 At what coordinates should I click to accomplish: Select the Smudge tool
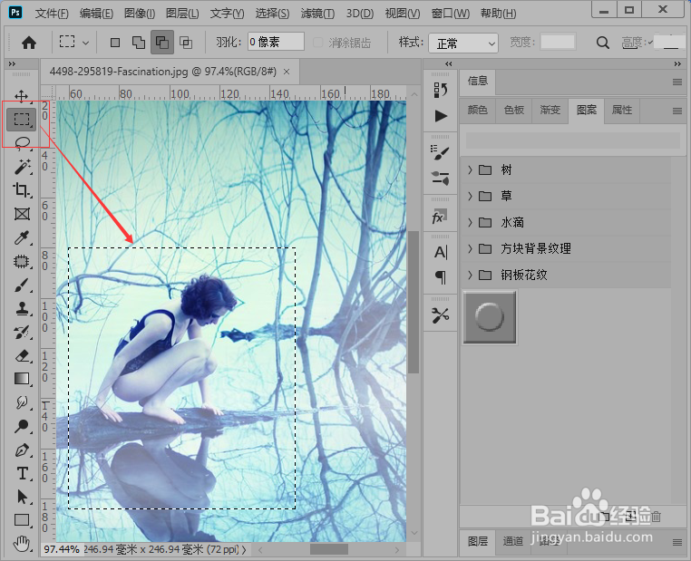click(22, 402)
